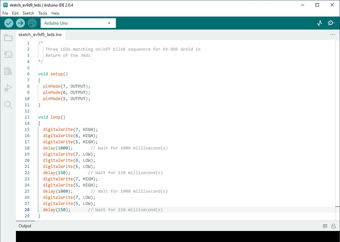Close the Arduino IDE window
Viewport: 340px width, 242px height.
tap(332, 5)
